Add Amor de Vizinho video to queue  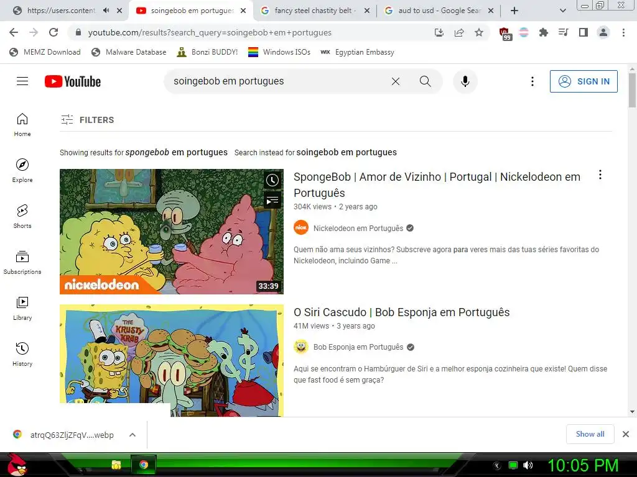[272, 200]
